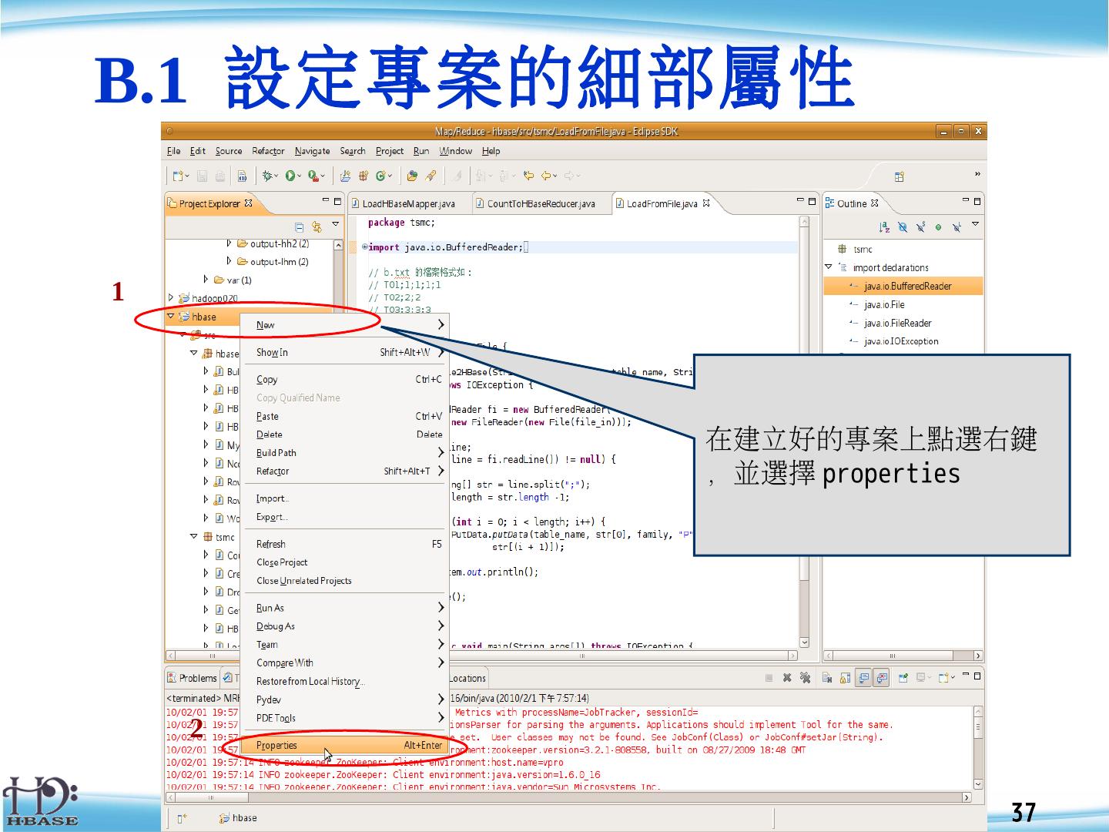Select Properties in the context menu

345,745
